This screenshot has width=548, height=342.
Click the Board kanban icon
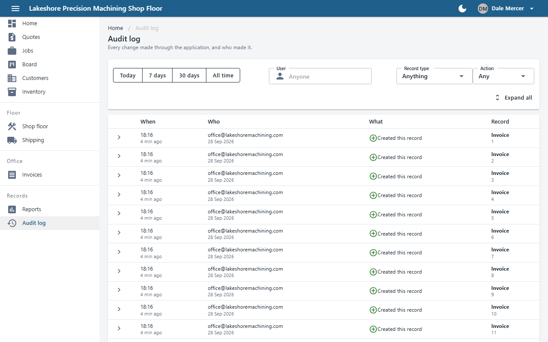click(12, 65)
